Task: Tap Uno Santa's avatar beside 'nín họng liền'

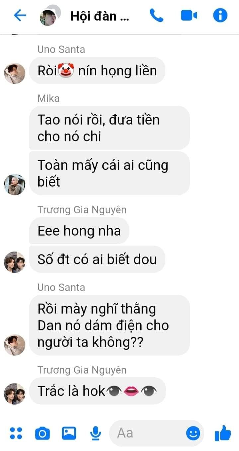Action: coord(15,74)
